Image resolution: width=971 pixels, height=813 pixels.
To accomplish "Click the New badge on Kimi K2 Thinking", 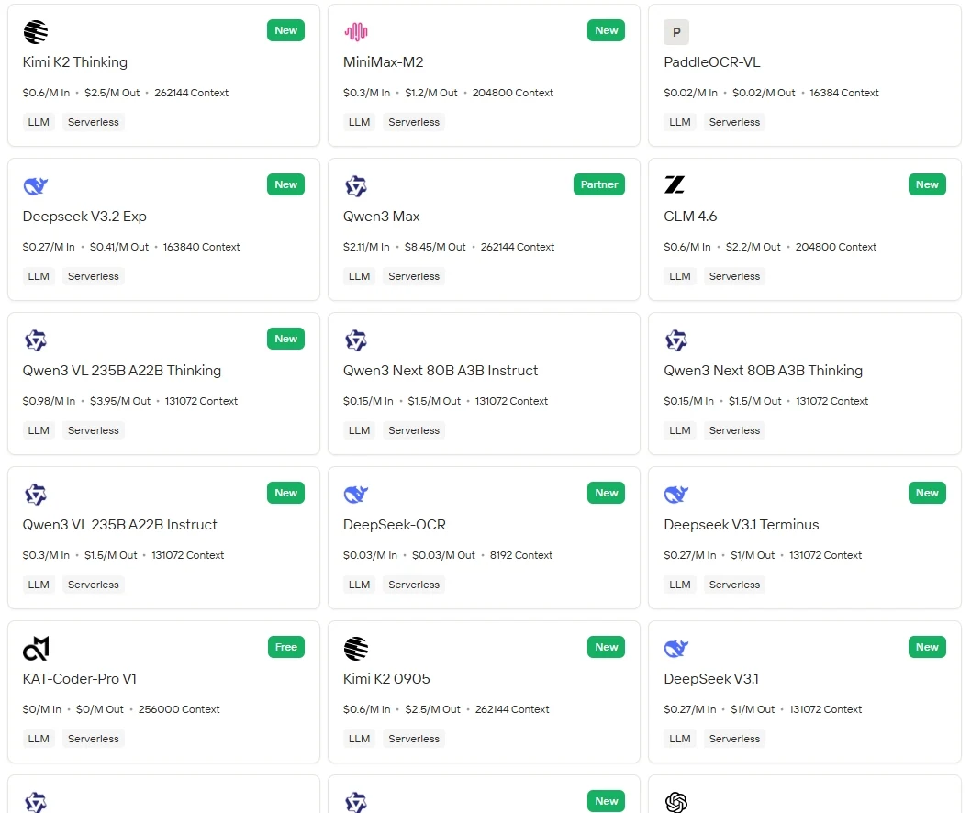I will (285, 30).
